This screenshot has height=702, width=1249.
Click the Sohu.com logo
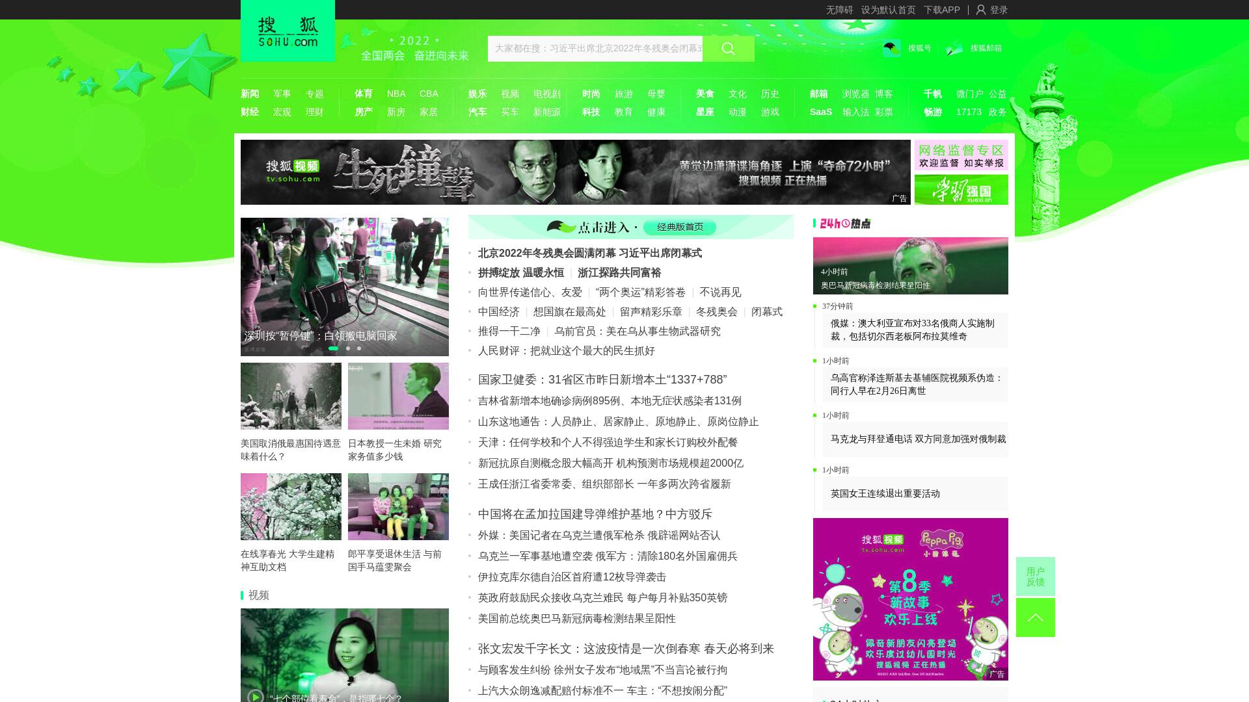(x=288, y=31)
